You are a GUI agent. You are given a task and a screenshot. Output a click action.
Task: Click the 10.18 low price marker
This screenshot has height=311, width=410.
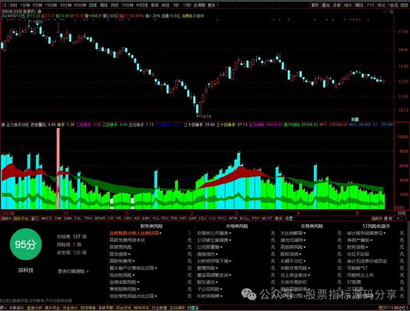(206, 116)
